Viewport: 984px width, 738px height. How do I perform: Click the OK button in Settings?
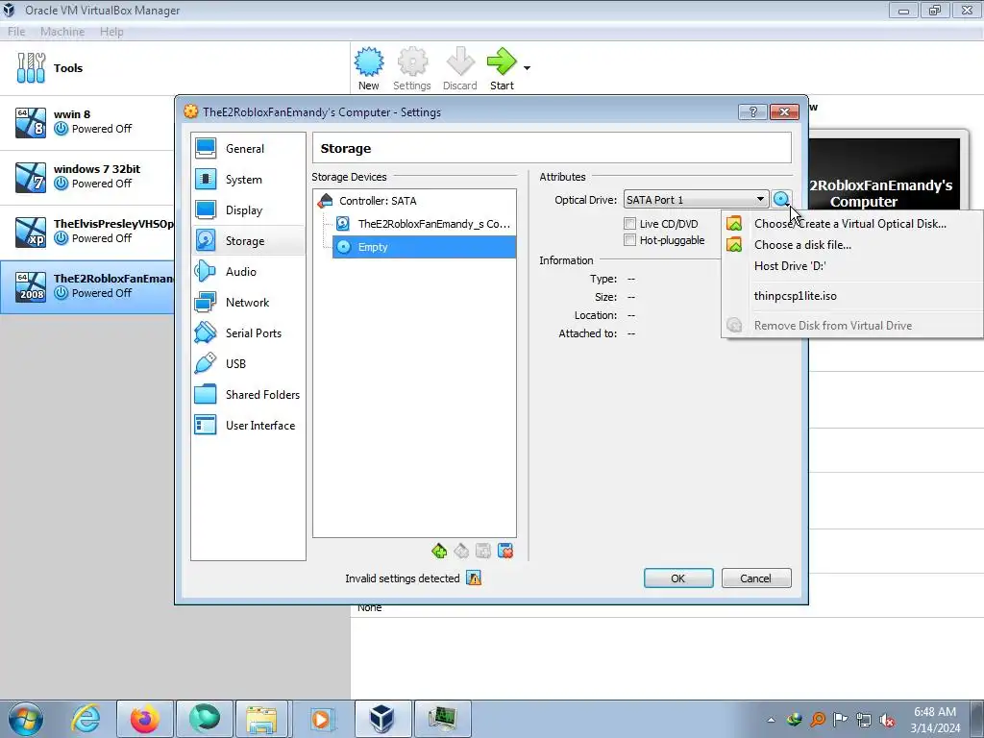coord(678,578)
